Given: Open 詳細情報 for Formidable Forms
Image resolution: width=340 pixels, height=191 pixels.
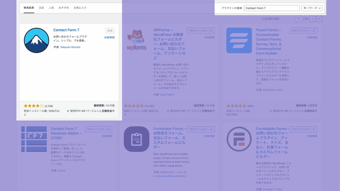Looking at the screenshot, I should 312,136.
